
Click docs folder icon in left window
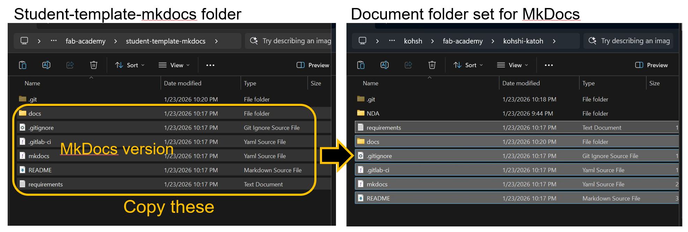23,113
